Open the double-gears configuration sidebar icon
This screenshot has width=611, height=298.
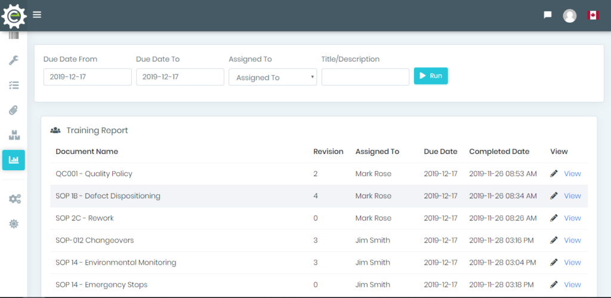point(15,199)
